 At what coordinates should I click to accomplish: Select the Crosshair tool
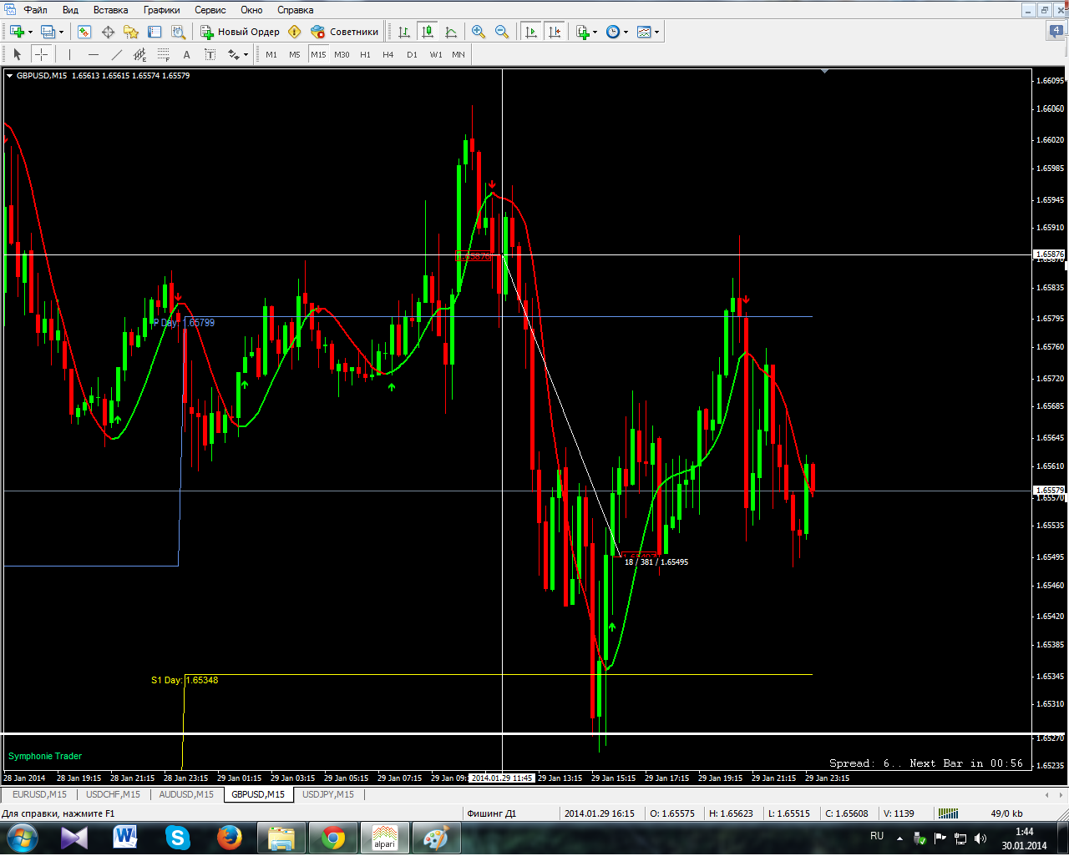(x=41, y=54)
